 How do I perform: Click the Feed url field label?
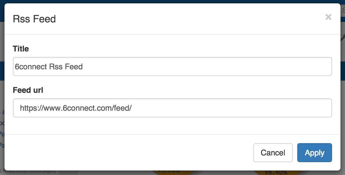pyautogui.click(x=28, y=90)
